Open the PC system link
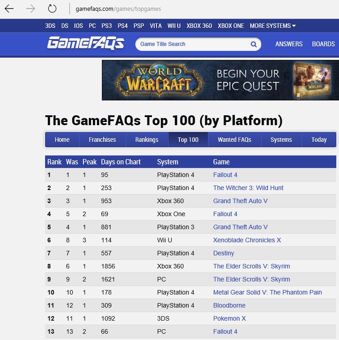Screen dimensions: 339x340 coord(92,26)
